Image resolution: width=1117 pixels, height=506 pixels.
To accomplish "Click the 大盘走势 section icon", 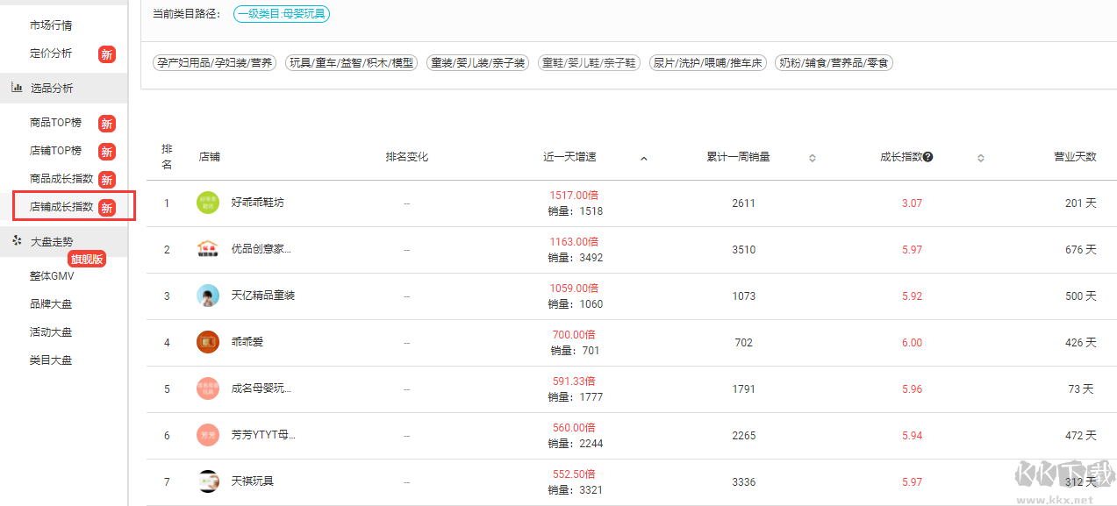I will pos(17,240).
